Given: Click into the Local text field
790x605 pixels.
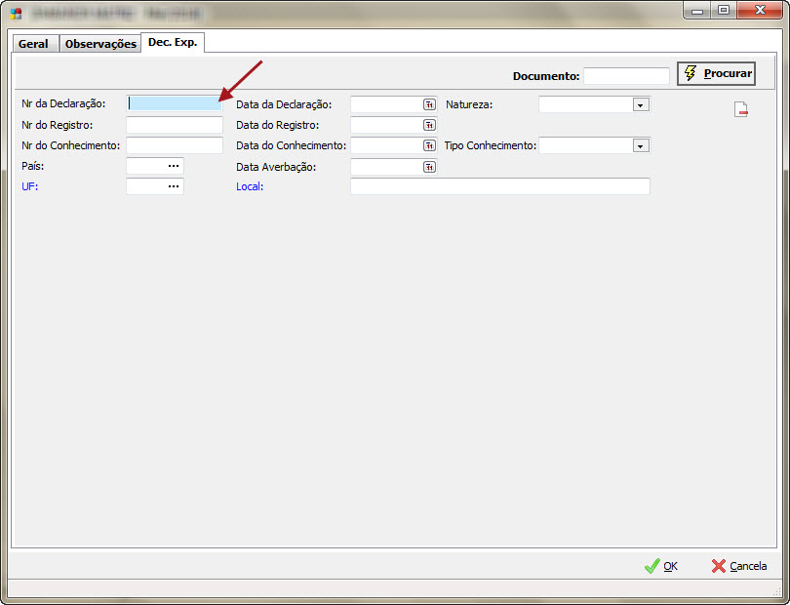Looking at the screenshot, I should 499,186.
